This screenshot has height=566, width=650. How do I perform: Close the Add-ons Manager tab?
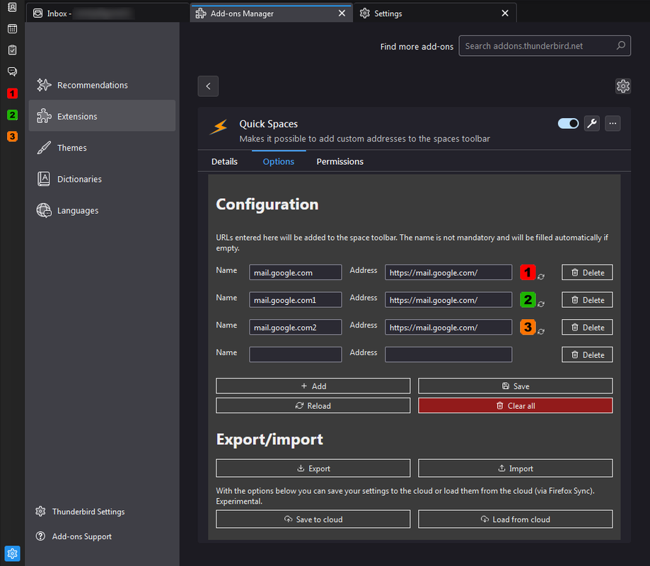(x=342, y=13)
